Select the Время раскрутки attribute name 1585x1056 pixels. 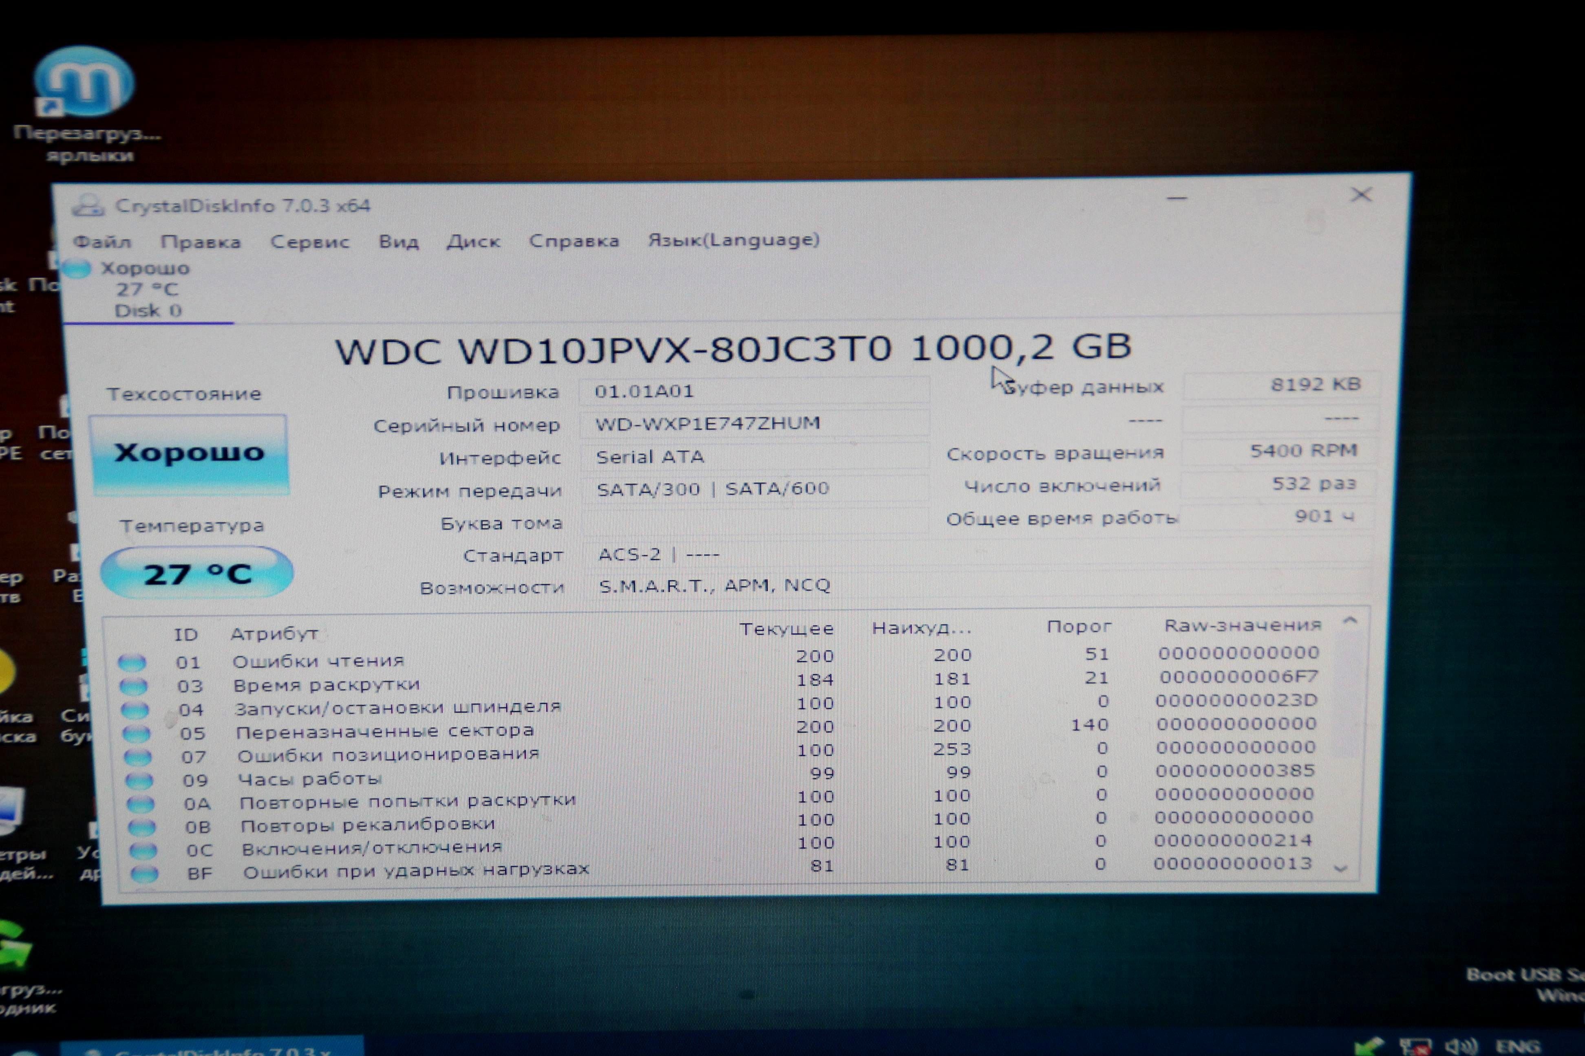tap(326, 685)
